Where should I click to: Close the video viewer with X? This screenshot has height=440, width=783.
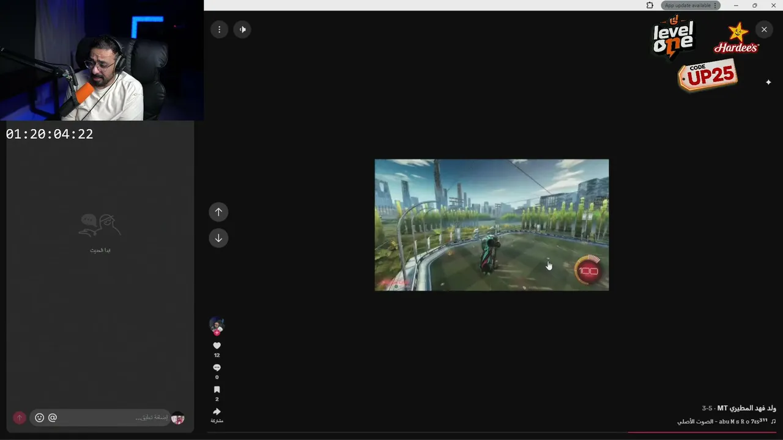click(764, 29)
